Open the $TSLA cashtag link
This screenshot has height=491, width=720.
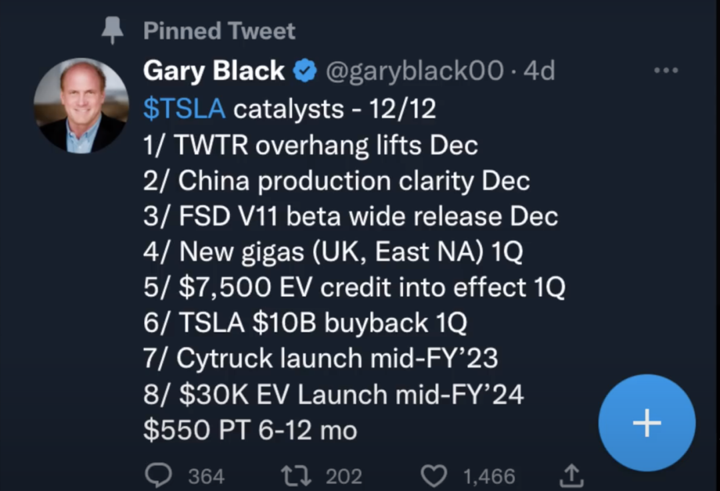coord(184,109)
